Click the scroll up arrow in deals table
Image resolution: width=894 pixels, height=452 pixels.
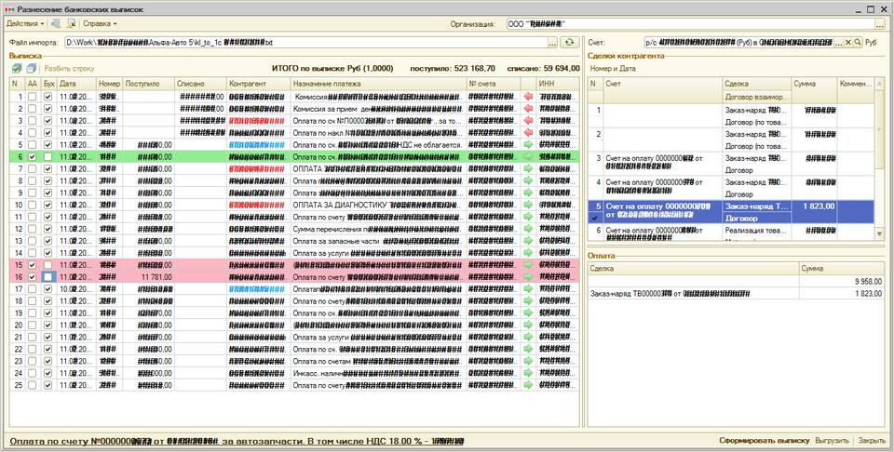(x=881, y=83)
